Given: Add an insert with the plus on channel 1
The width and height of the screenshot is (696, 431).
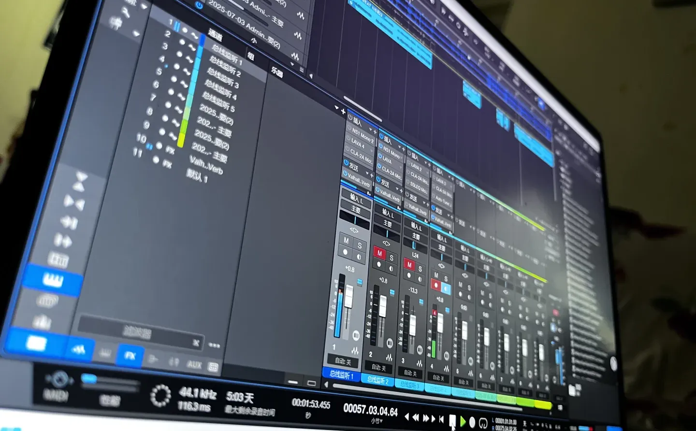Looking at the screenshot, I should pyautogui.click(x=375, y=132).
